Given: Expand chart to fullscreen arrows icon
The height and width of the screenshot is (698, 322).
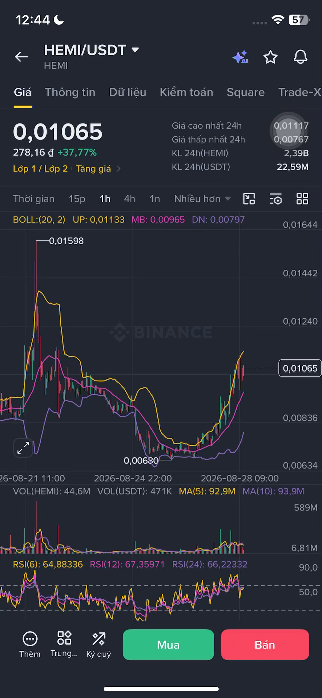Looking at the screenshot, I should tap(23, 448).
